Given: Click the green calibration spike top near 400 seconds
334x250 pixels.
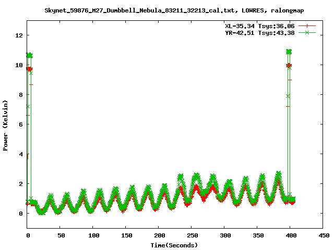Looking at the screenshot, I should coord(289,52).
